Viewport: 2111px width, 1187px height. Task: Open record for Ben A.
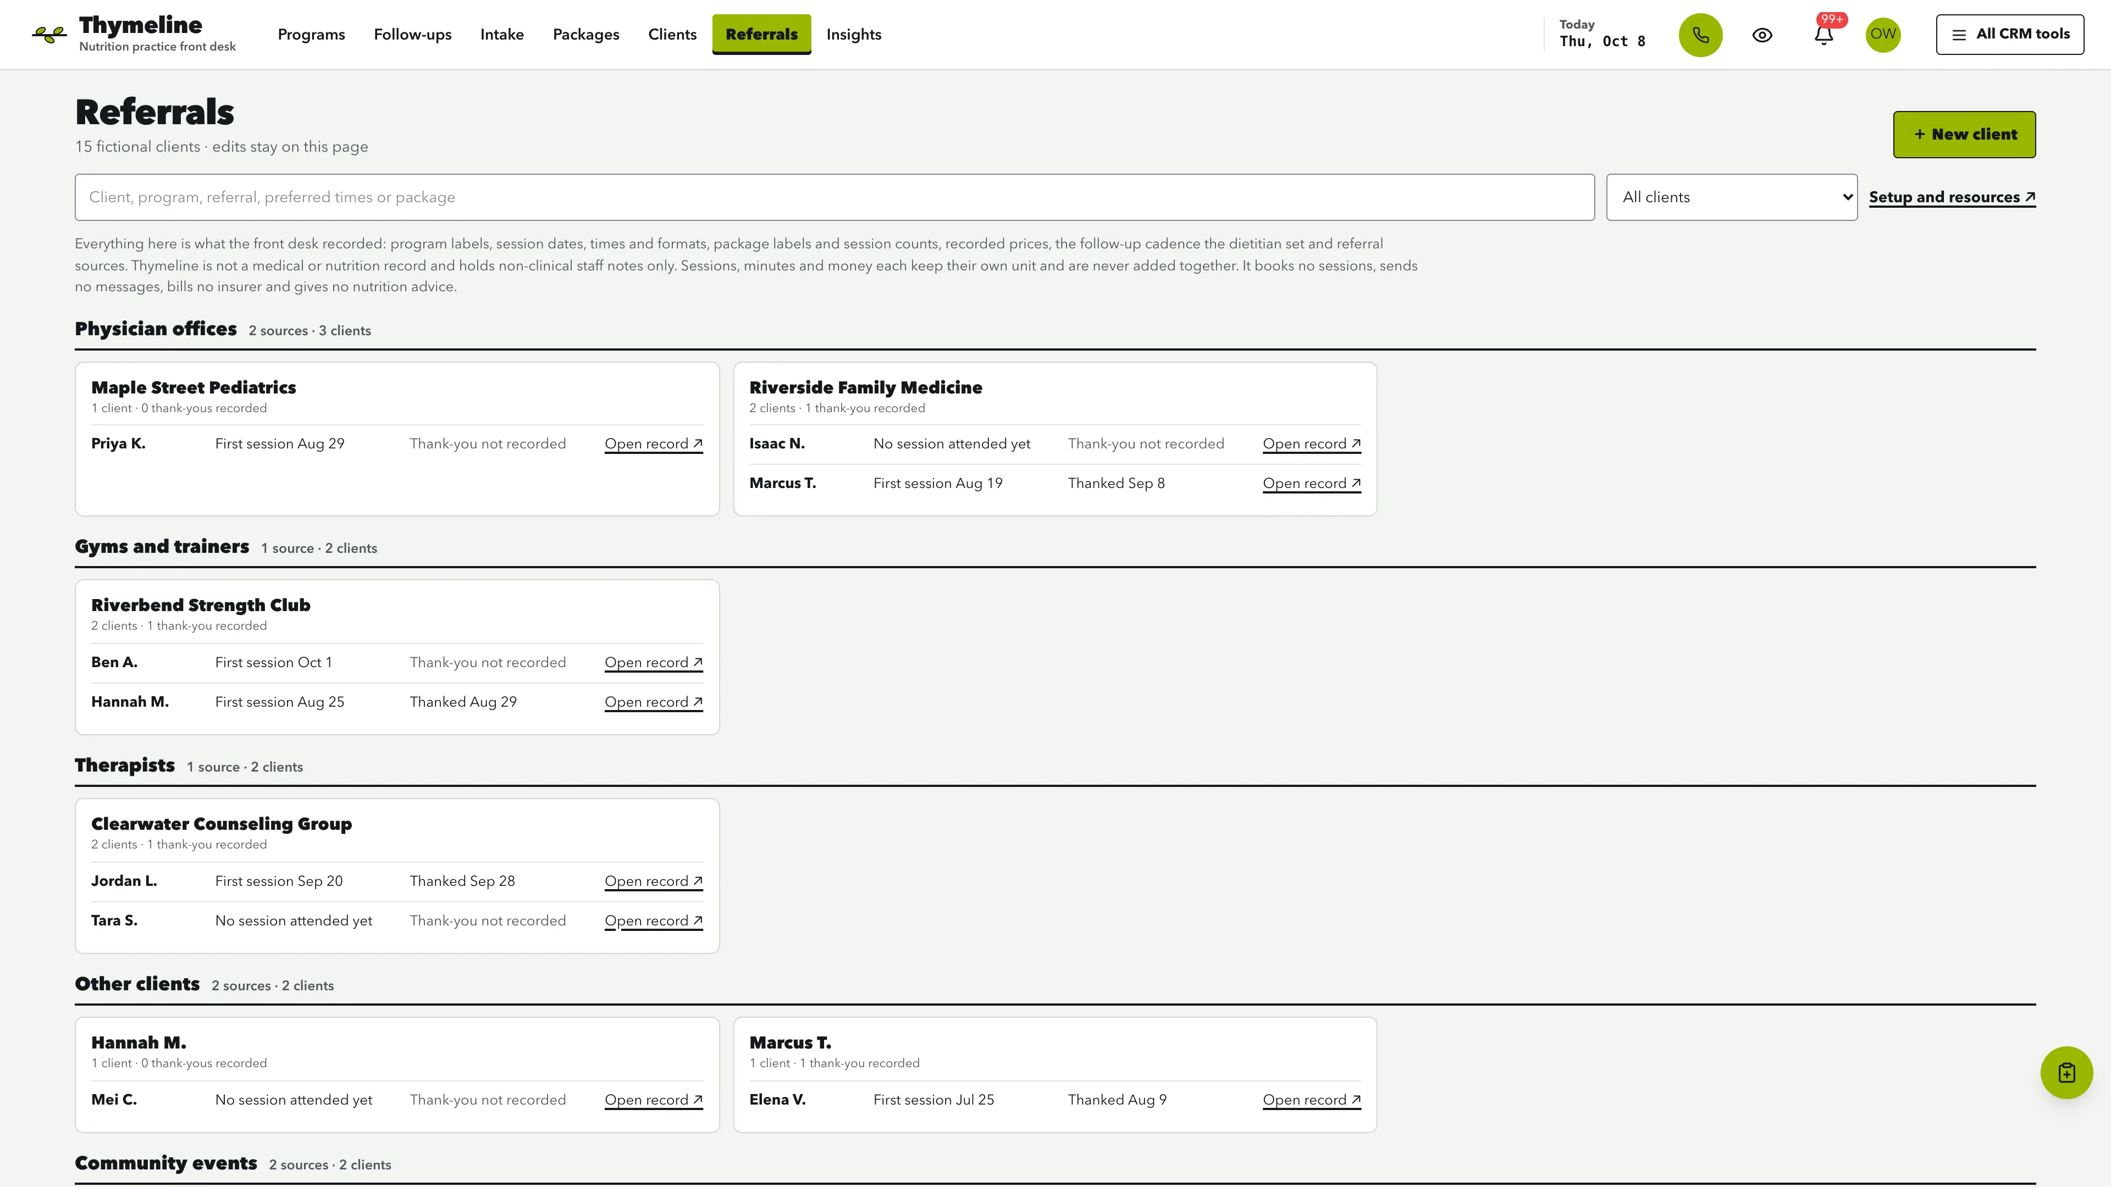654,663
